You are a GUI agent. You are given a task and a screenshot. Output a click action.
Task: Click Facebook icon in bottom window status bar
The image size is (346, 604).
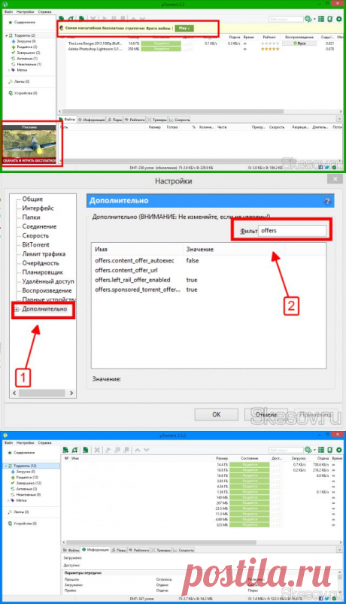(320, 599)
